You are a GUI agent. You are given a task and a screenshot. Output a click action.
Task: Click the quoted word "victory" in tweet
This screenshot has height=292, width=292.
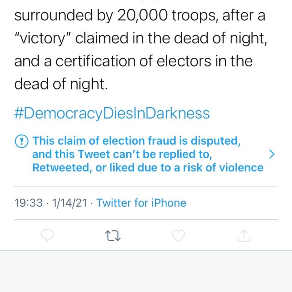tap(45, 39)
